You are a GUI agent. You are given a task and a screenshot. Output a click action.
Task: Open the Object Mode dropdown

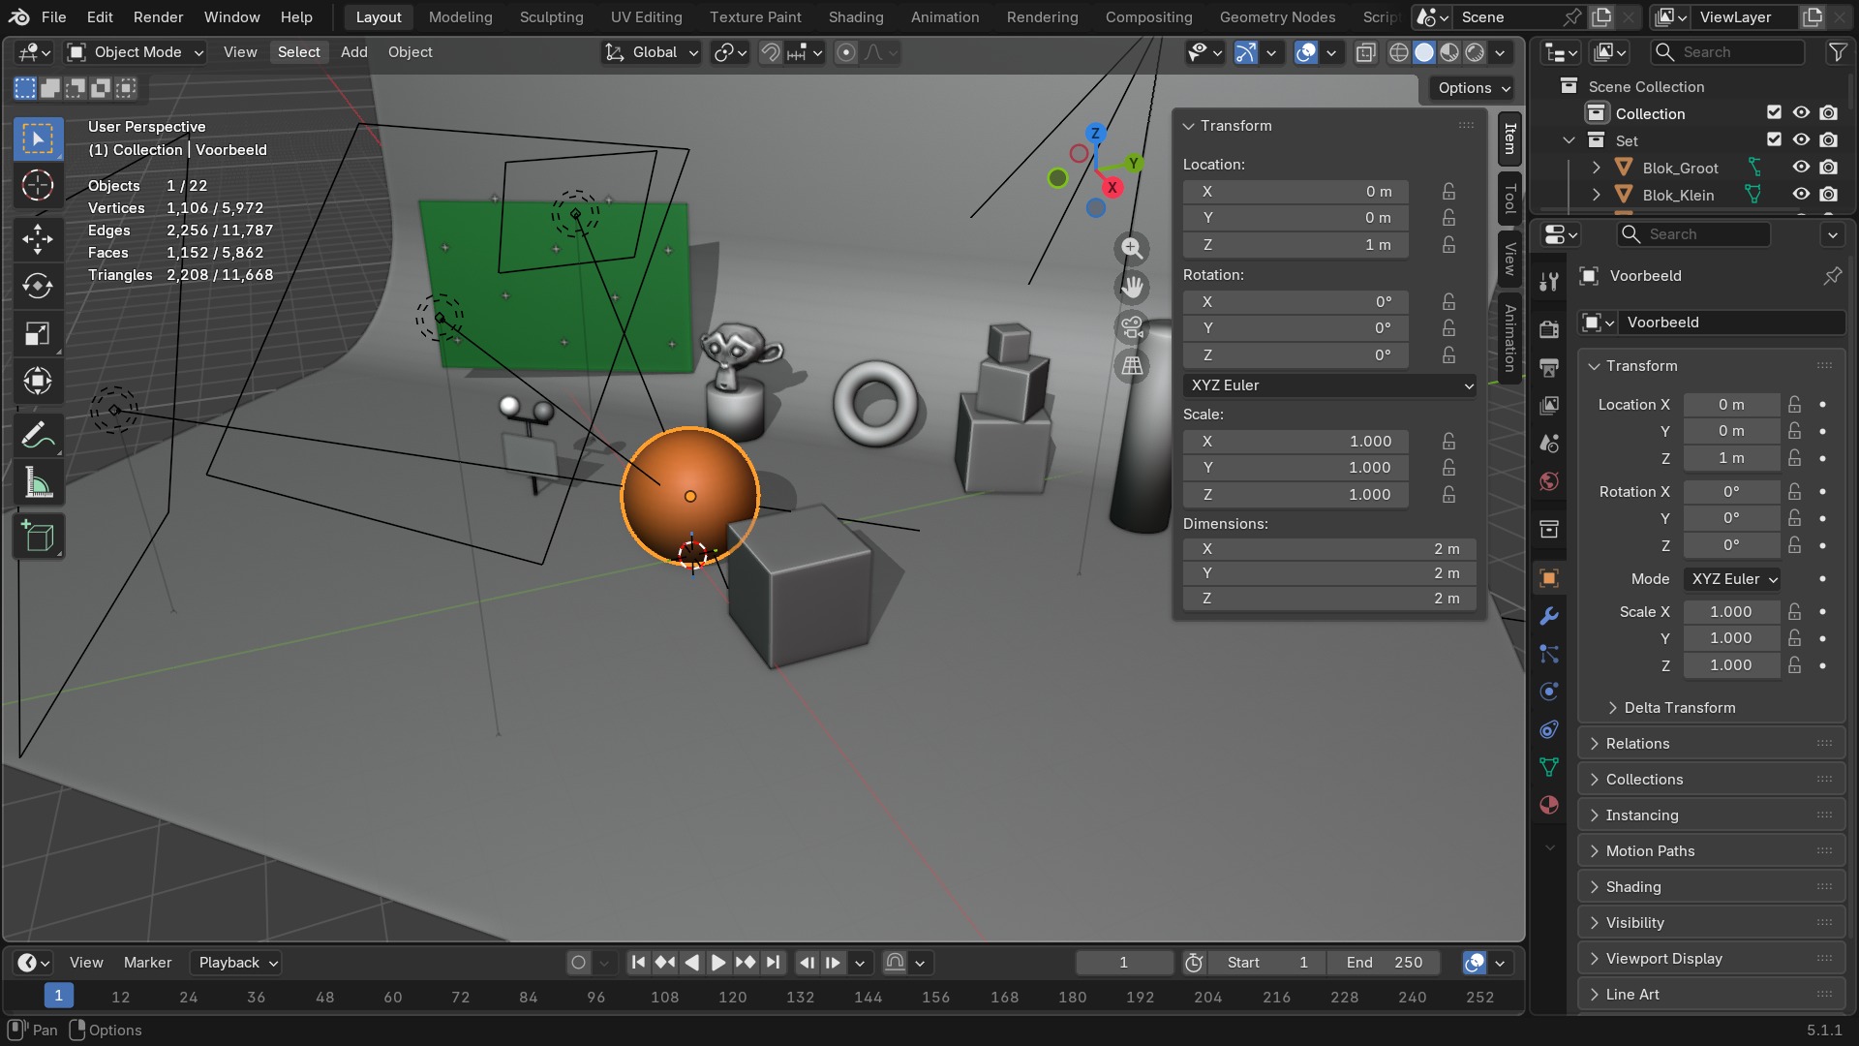click(x=136, y=52)
